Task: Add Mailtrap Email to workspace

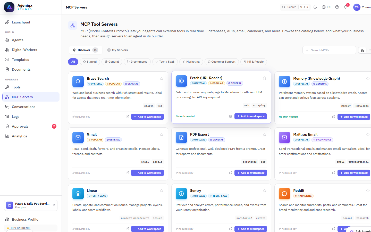Action: click(354, 173)
